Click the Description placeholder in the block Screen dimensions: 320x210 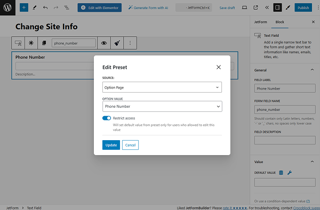(x=25, y=74)
